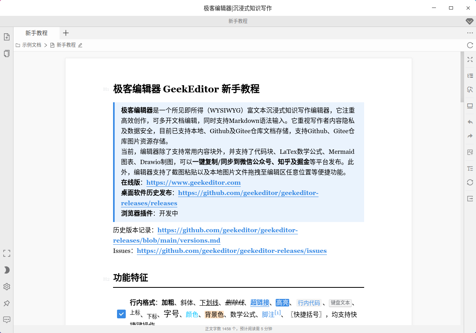
Task: Create a new document from left sidebar
Action: tap(7, 37)
